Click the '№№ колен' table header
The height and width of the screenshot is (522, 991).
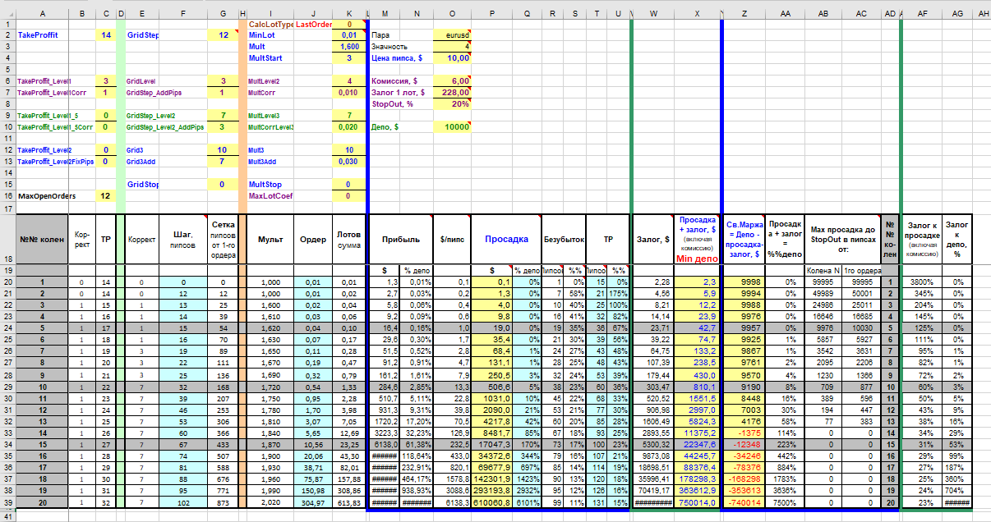tap(42, 239)
